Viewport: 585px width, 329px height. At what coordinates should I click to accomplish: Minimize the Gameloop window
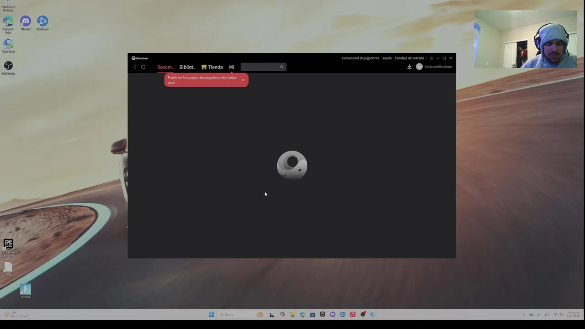(437, 58)
